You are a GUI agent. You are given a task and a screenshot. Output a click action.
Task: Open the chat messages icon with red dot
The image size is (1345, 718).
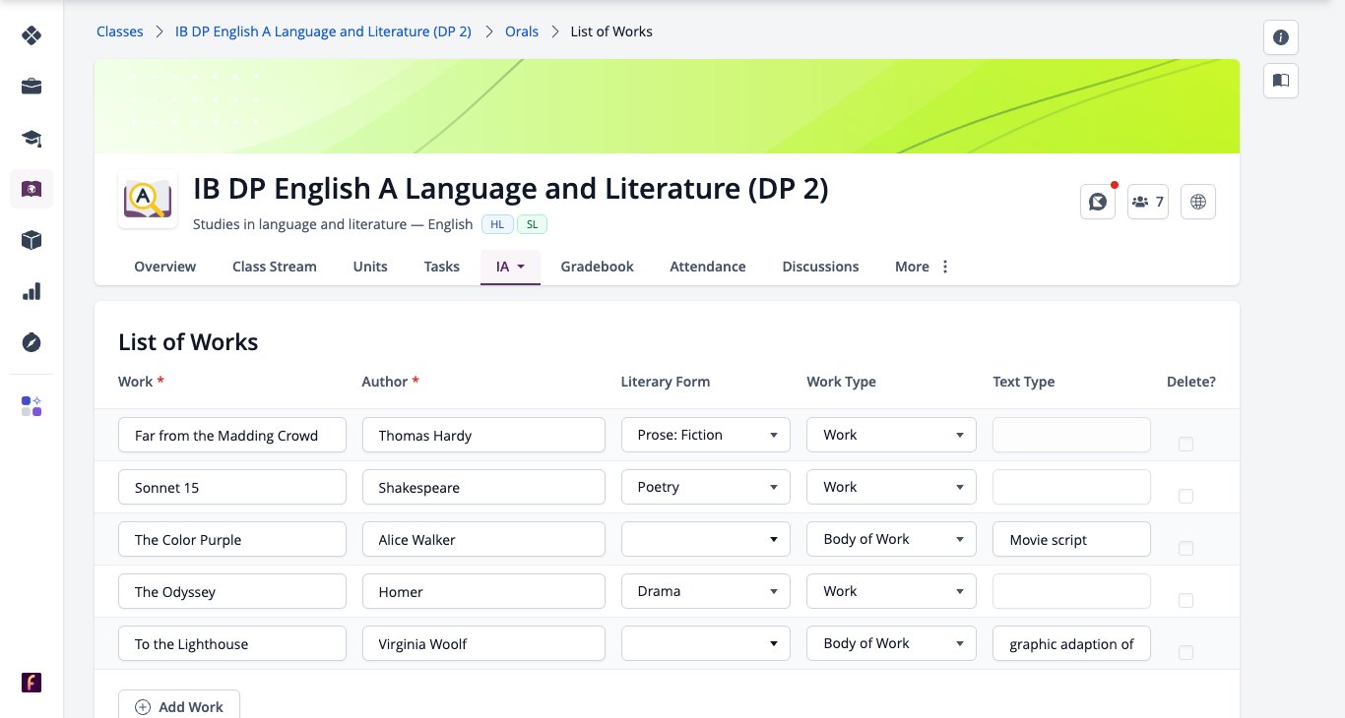point(1098,202)
